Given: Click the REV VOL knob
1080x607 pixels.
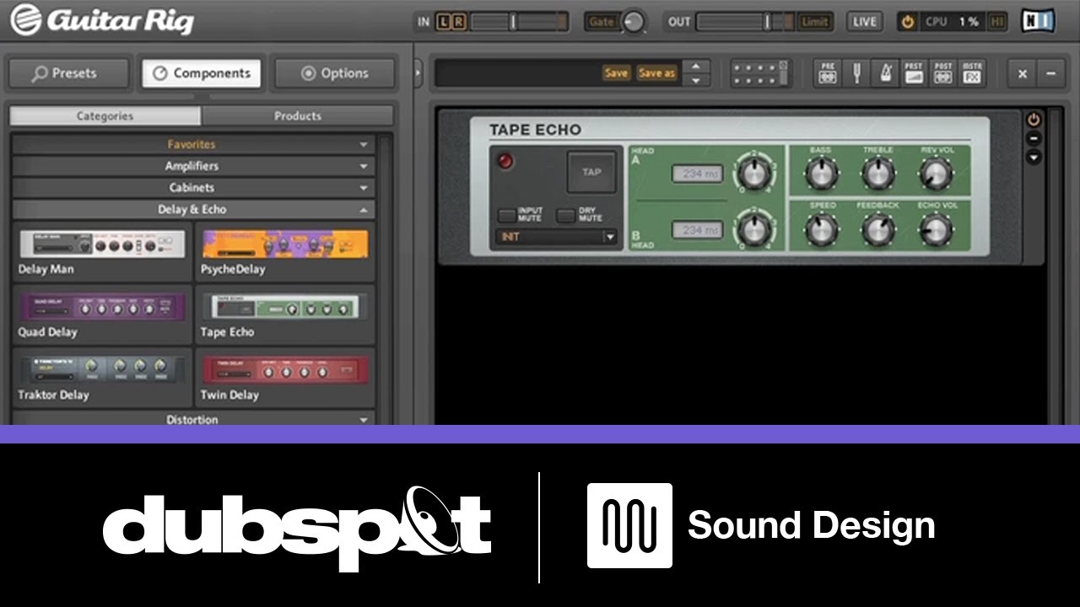Looking at the screenshot, I should tap(935, 173).
